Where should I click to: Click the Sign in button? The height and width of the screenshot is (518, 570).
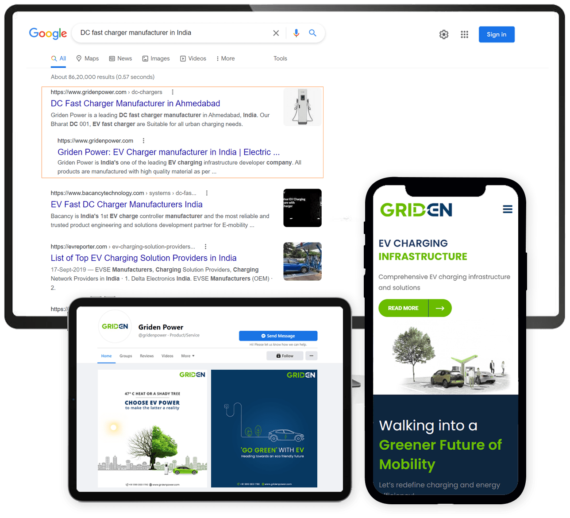coord(497,35)
